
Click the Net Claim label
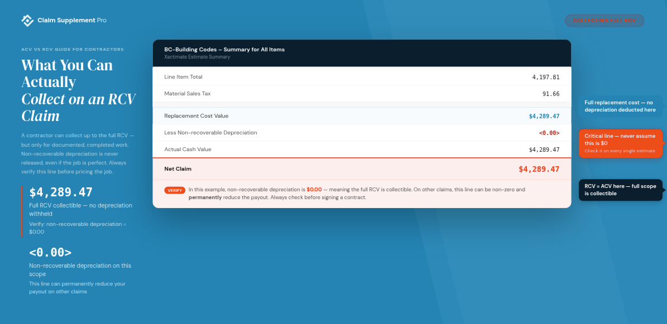(178, 169)
